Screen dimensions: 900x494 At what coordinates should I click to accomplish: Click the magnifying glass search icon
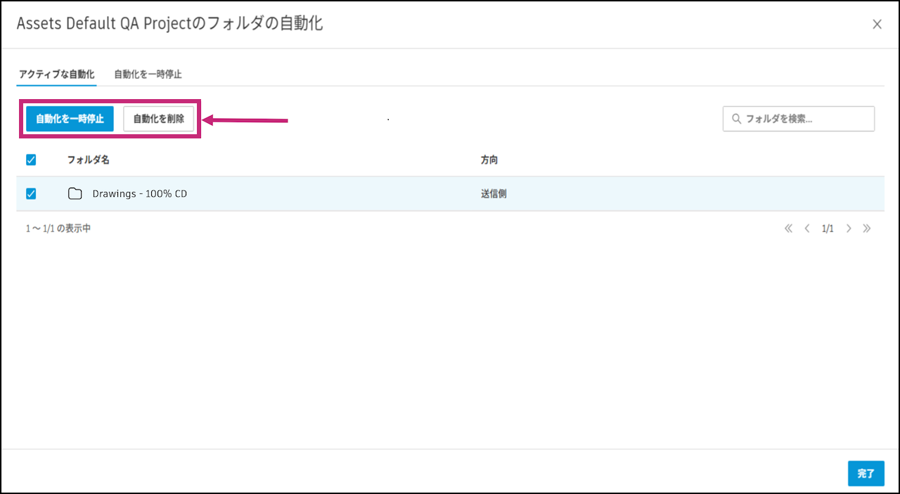click(736, 119)
